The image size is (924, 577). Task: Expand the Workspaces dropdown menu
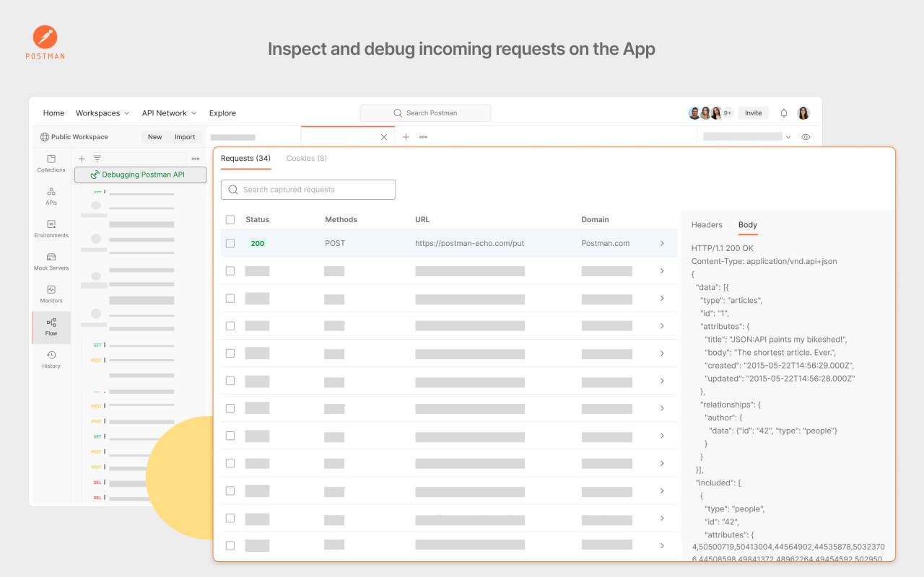tap(103, 113)
